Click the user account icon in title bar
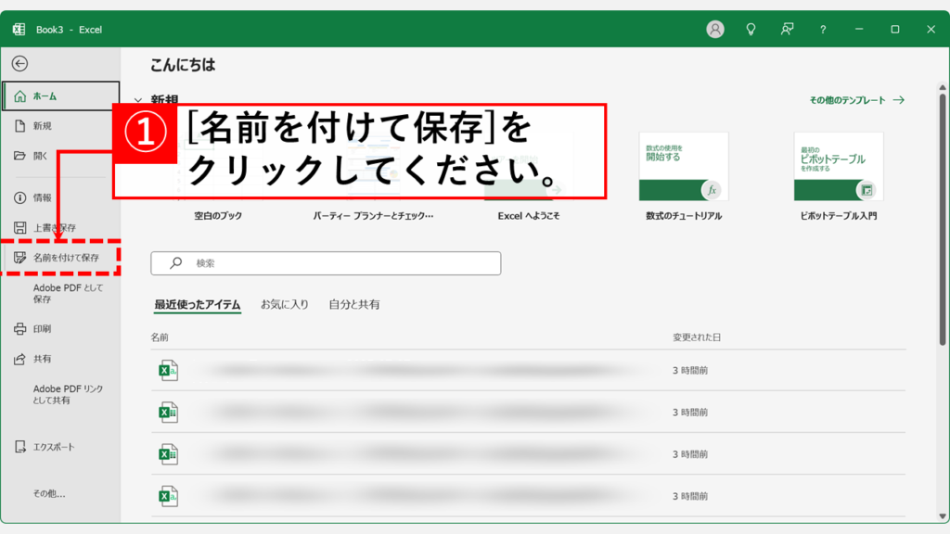Screen dimensions: 950x534 pos(715,29)
